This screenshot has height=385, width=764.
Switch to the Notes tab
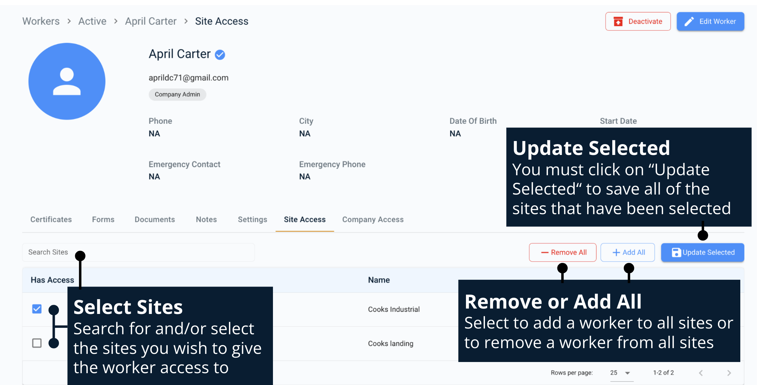click(206, 219)
